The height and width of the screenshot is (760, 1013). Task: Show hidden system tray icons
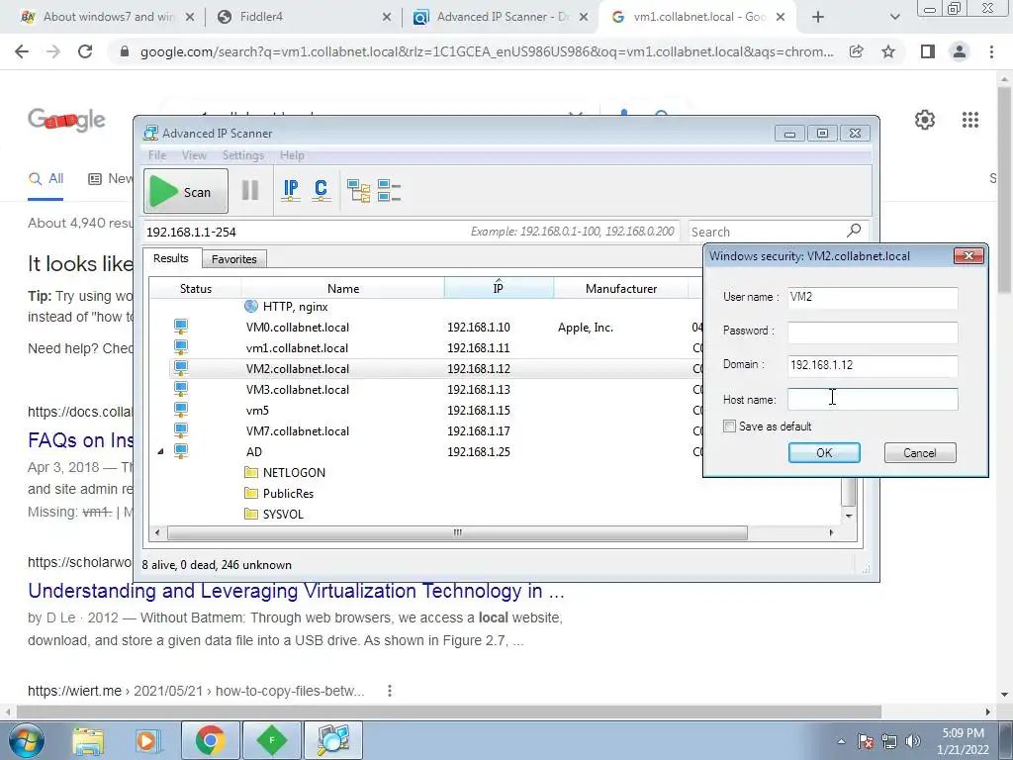tap(841, 741)
